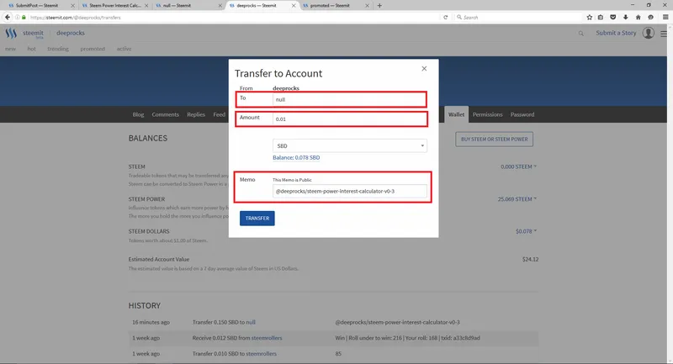Open the Password tab

pyautogui.click(x=522, y=114)
